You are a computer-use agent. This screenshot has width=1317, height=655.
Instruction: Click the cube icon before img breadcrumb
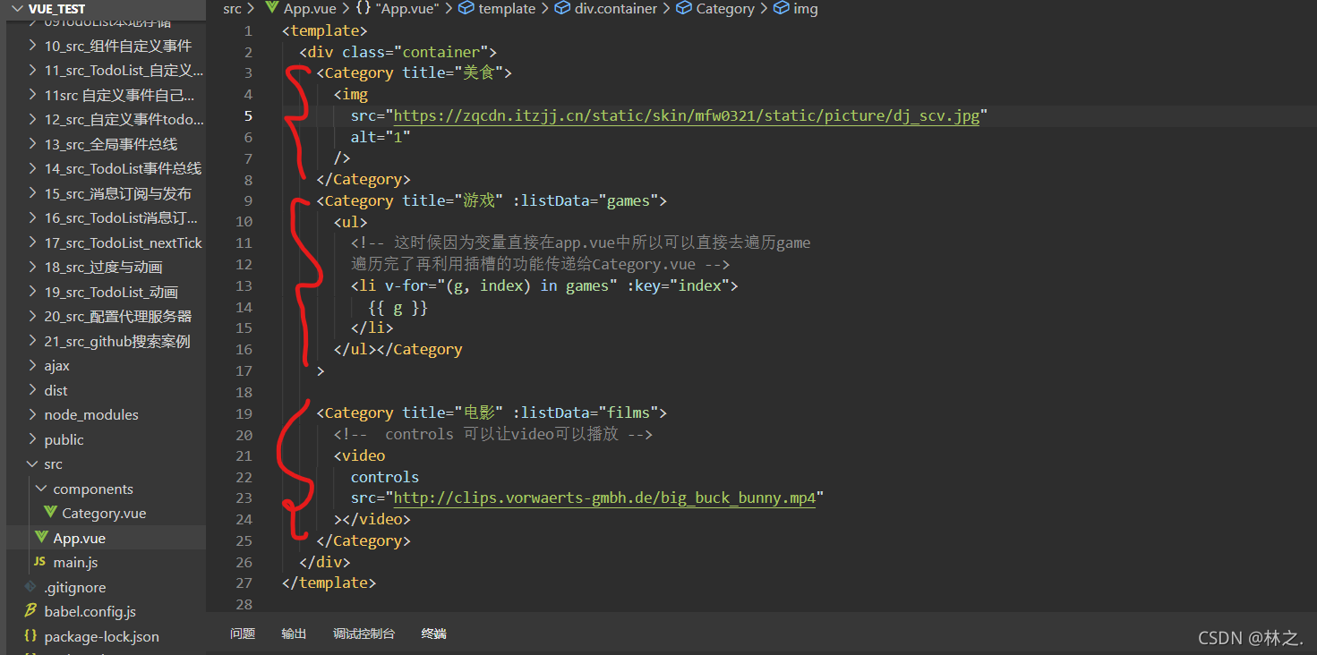(781, 9)
